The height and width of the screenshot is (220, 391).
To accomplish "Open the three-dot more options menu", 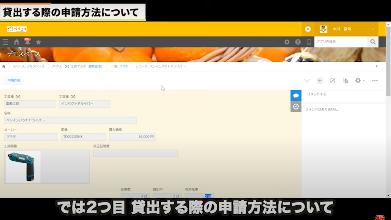I will click(x=375, y=81).
